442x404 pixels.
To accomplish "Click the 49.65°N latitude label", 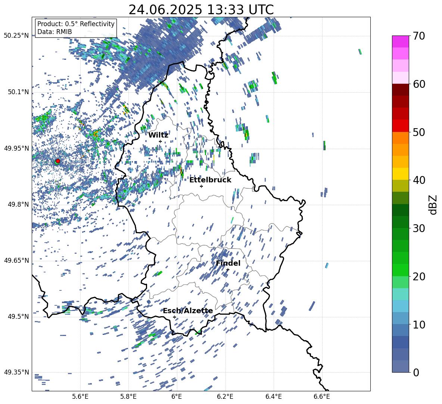I will pos(16,260).
